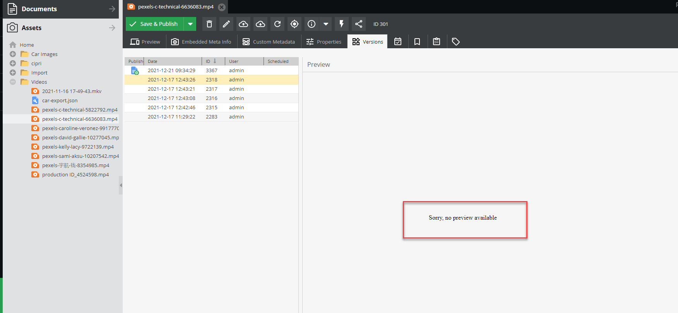Click the locate-in-tree target icon
This screenshot has width=678, height=313.
coord(294,24)
